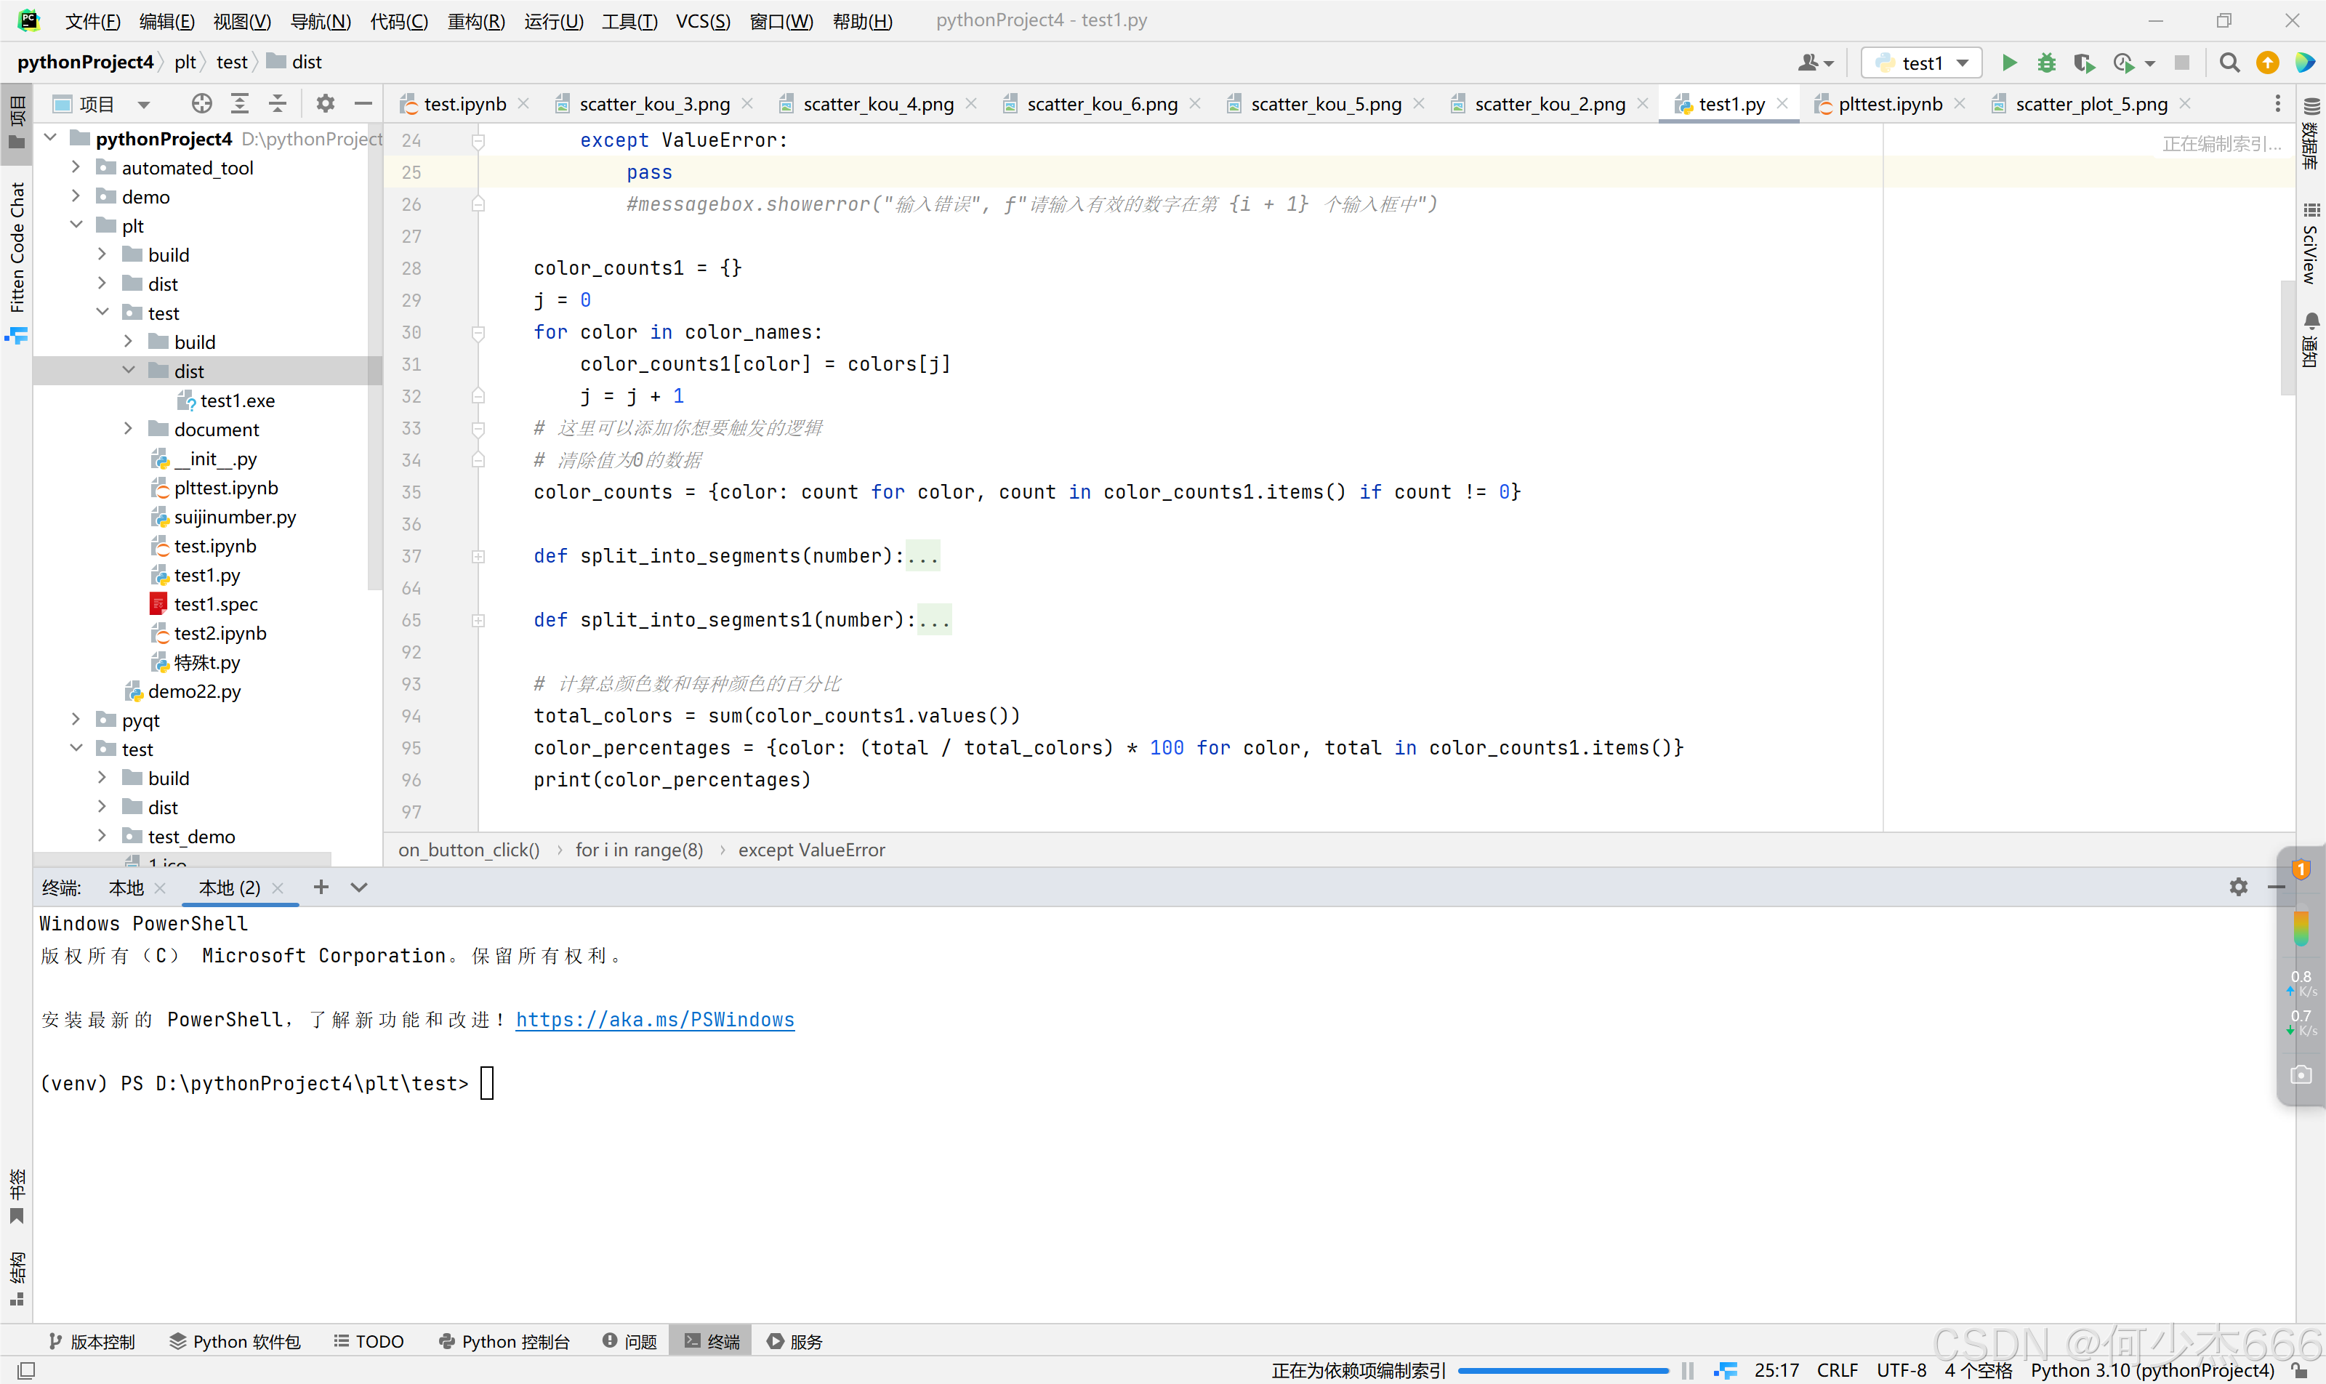Run the test1 configuration
The image size is (2326, 1384).
click(x=2009, y=63)
